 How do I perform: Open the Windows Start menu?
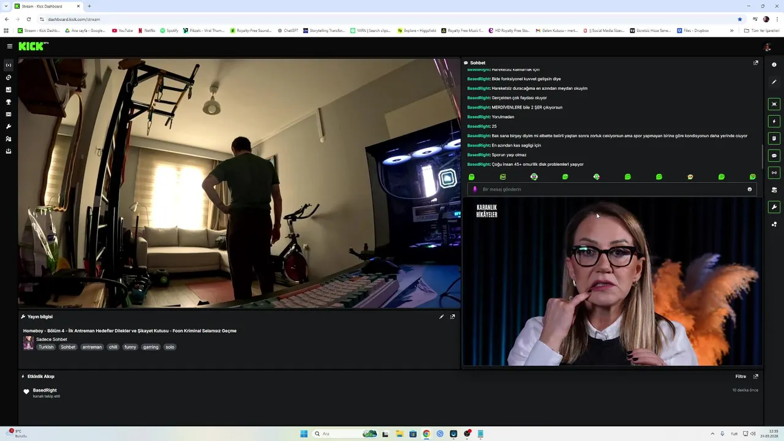[x=304, y=434]
